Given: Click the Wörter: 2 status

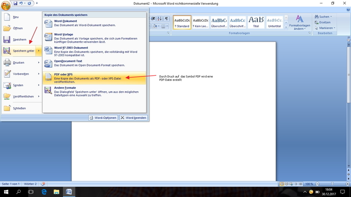Looking at the screenshot, I should pyautogui.click(x=30, y=184).
